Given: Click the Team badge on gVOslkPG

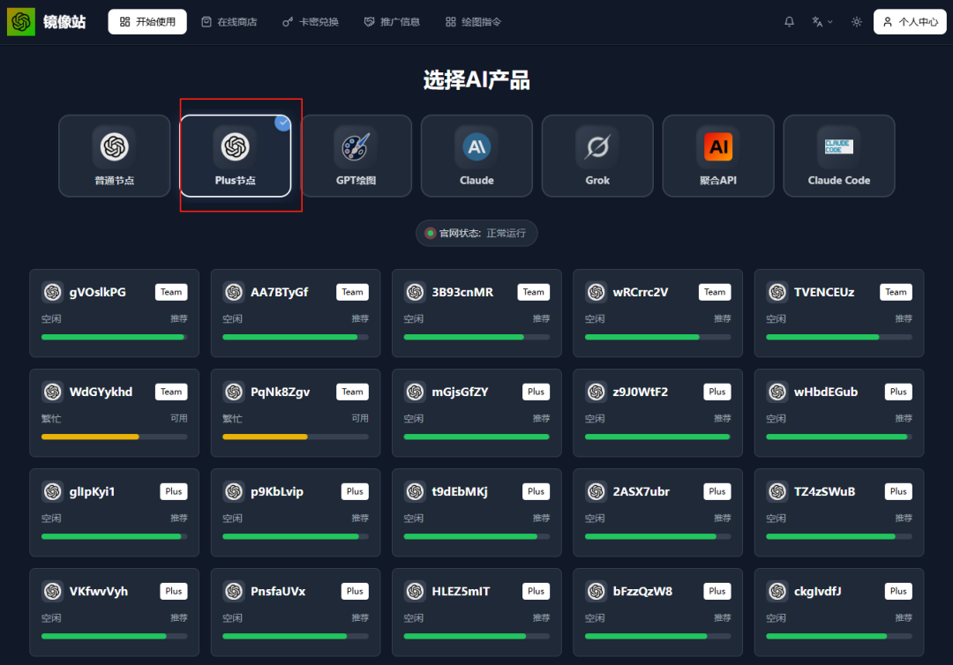Looking at the screenshot, I should [x=171, y=292].
